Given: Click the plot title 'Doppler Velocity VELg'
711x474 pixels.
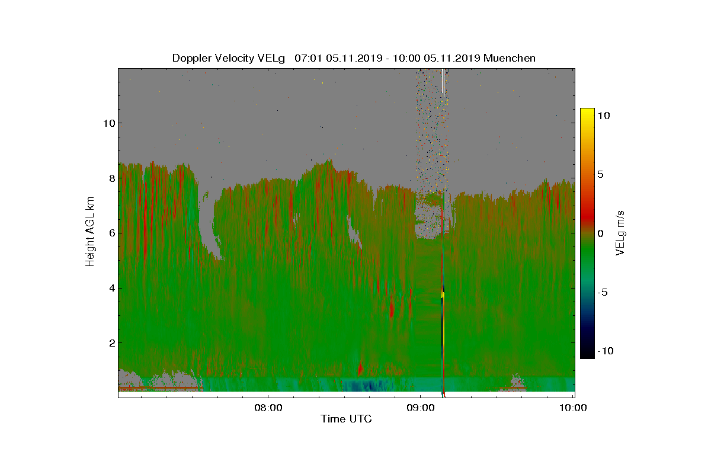Looking at the screenshot, I should [229, 58].
